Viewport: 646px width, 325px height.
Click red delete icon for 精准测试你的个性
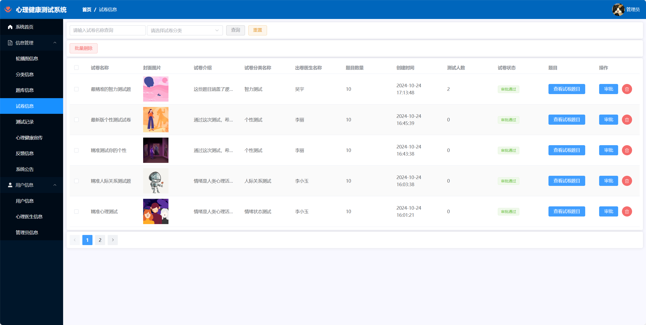point(627,150)
